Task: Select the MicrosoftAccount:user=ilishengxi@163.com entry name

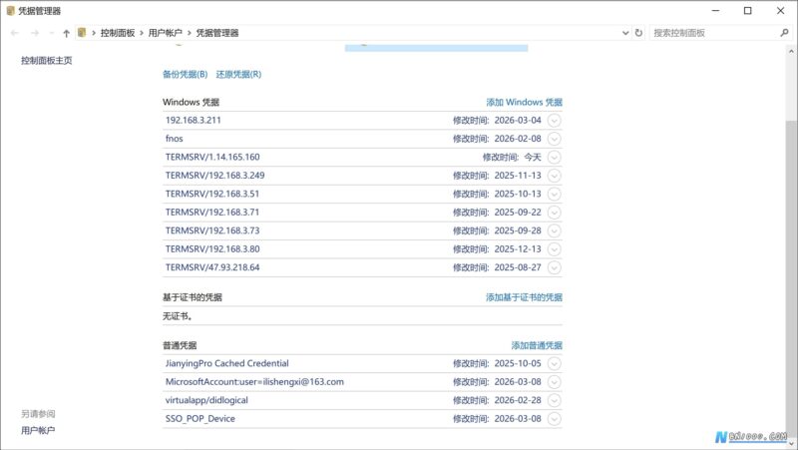Action: [x=254, y=382]
